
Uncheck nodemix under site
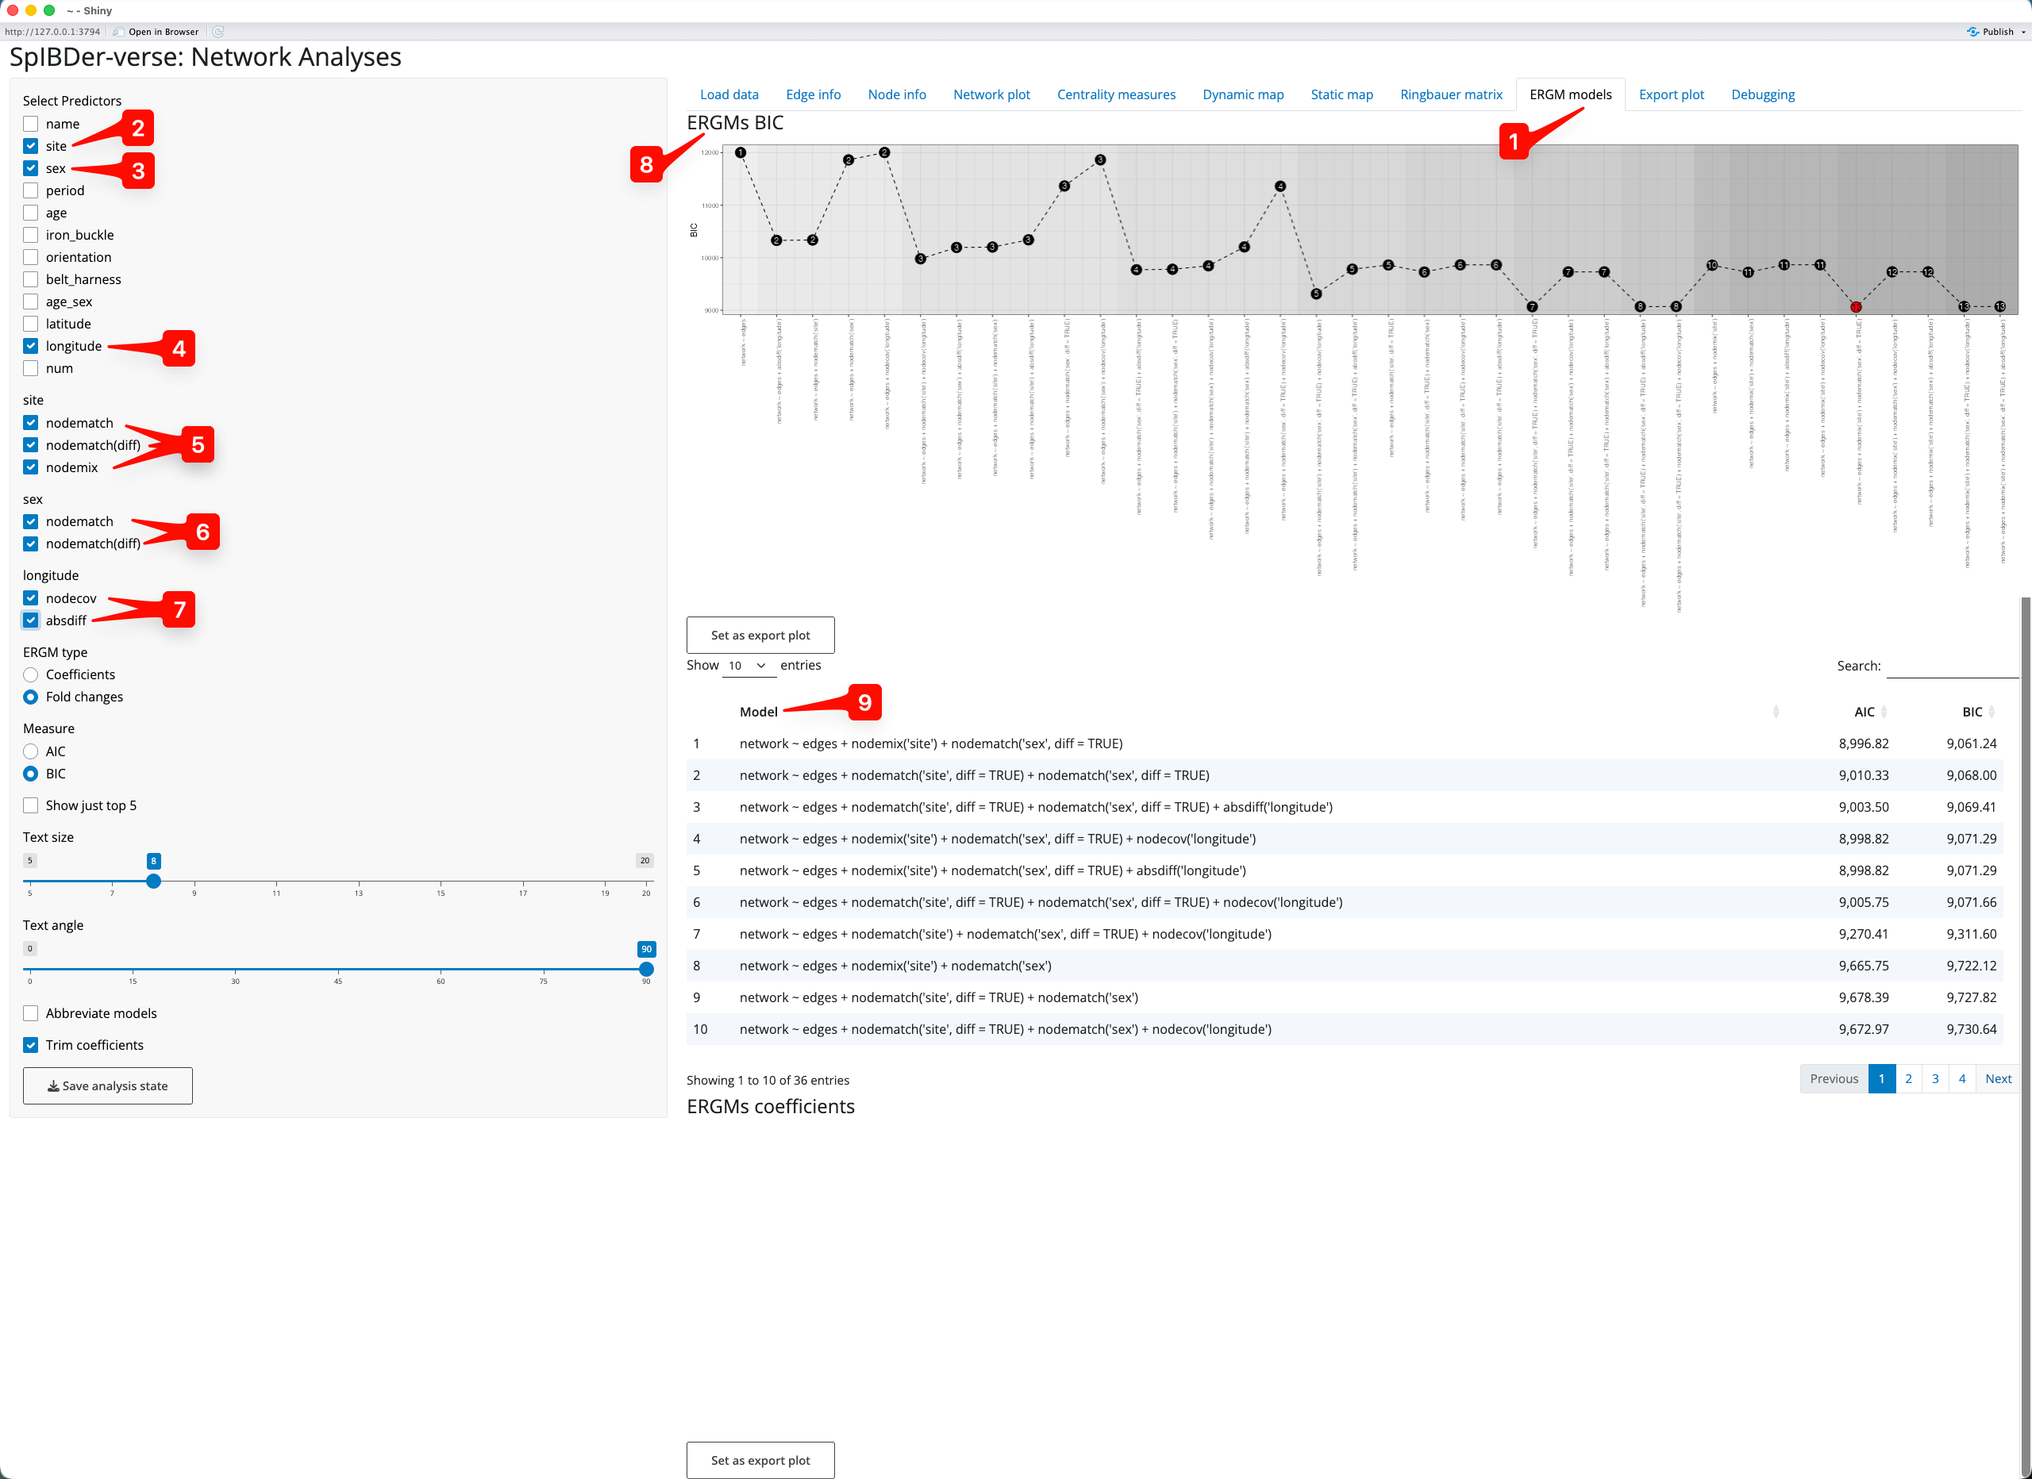click(30, 467)
